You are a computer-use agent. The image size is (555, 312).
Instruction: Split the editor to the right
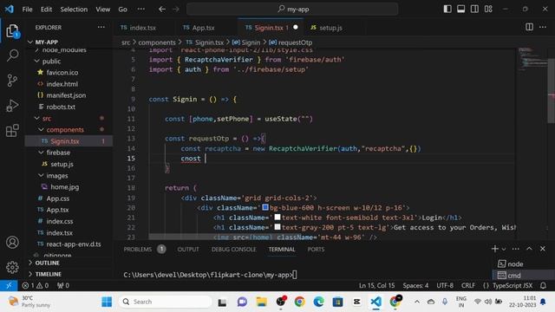[x=529, y=27]
